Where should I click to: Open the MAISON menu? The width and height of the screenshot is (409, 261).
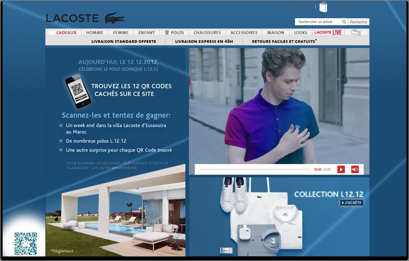click(276, 32)
